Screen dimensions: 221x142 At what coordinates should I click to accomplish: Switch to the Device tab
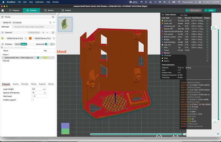click(49, 11)
